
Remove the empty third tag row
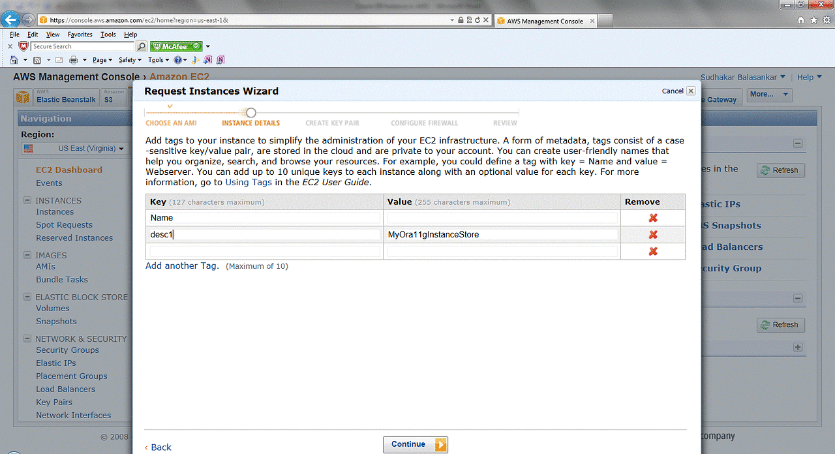click(x=652, y=252)
